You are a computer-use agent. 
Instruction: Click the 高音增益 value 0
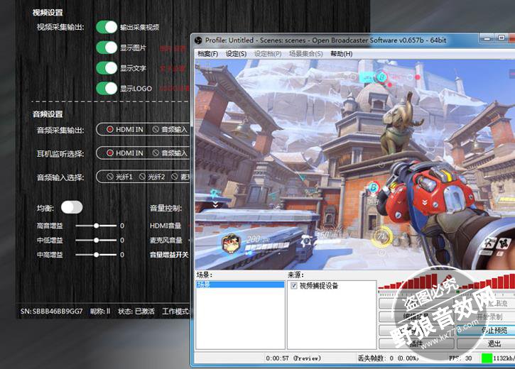[122, 226]
